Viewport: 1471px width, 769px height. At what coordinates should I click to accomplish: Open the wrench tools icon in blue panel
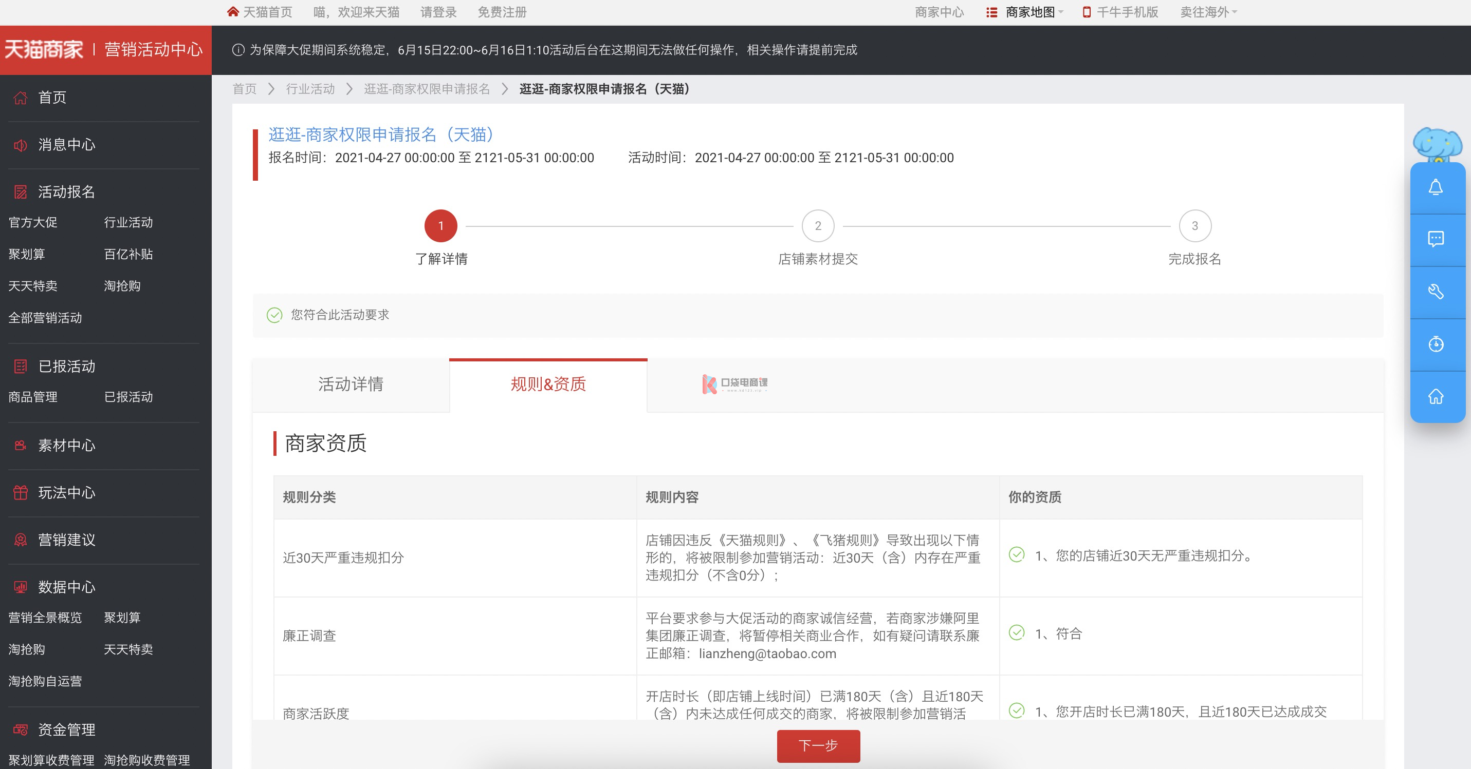pos(1436,292)
